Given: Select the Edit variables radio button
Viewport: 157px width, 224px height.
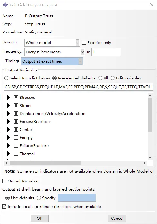Looking at the screenshot, I should 113,78.
